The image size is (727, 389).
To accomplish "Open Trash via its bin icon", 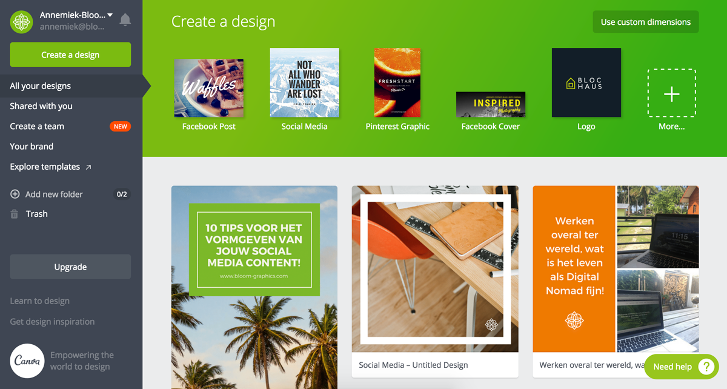I will pyautogui.click(x=15, y=214).
